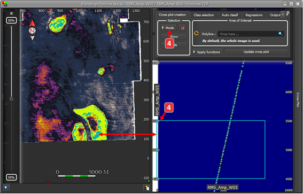This screenshot has width=303, height=194.
Task: Switch to the Class selection tab
Action: tap(204, 15)
